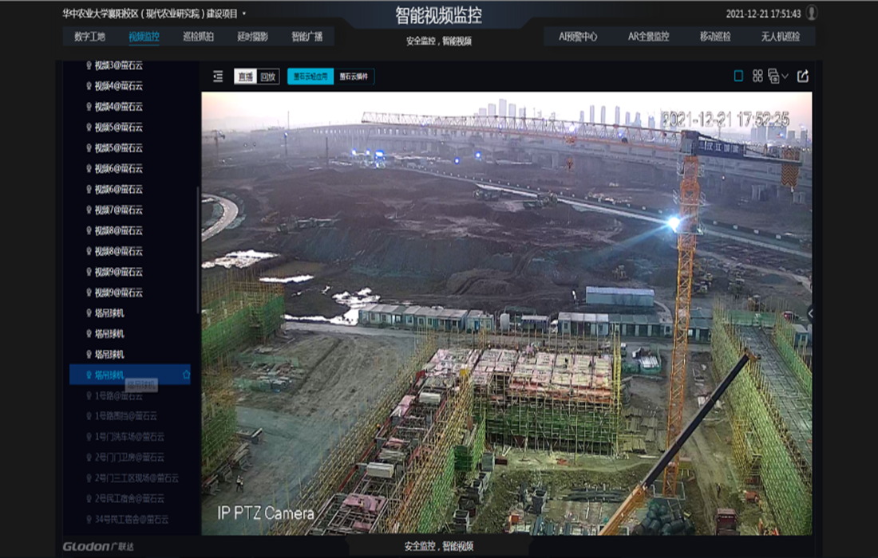Click the camera icon next to 1号路@萤石云
Screen dimensions: 878x558
[89, 396]
